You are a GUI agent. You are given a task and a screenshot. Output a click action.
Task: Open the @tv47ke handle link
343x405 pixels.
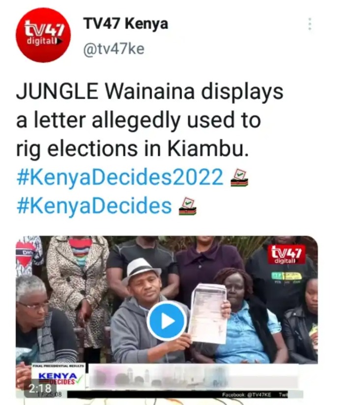(x=114, y=49)
